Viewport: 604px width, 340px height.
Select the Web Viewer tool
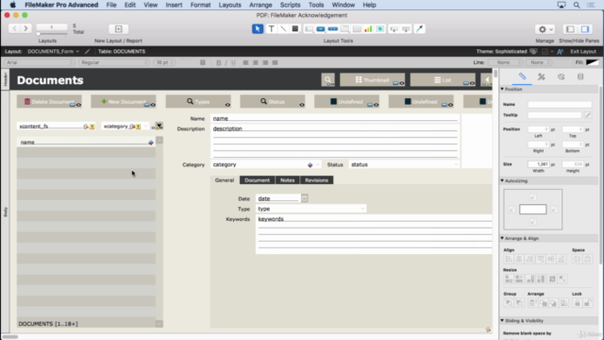(x=380, y=29)
